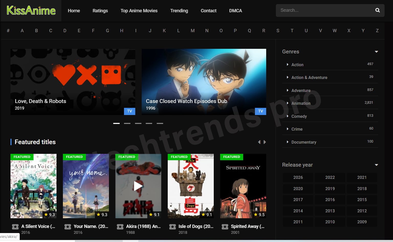Click the right arrow in Featured titles
393x242 pixels.
(x=265, y=142)
